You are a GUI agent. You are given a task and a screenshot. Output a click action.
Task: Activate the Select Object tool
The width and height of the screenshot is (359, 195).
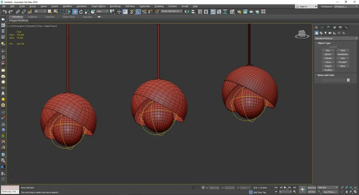coord(50,12)
